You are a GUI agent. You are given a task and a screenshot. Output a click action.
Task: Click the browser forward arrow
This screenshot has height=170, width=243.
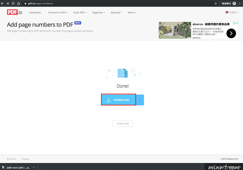8,3
